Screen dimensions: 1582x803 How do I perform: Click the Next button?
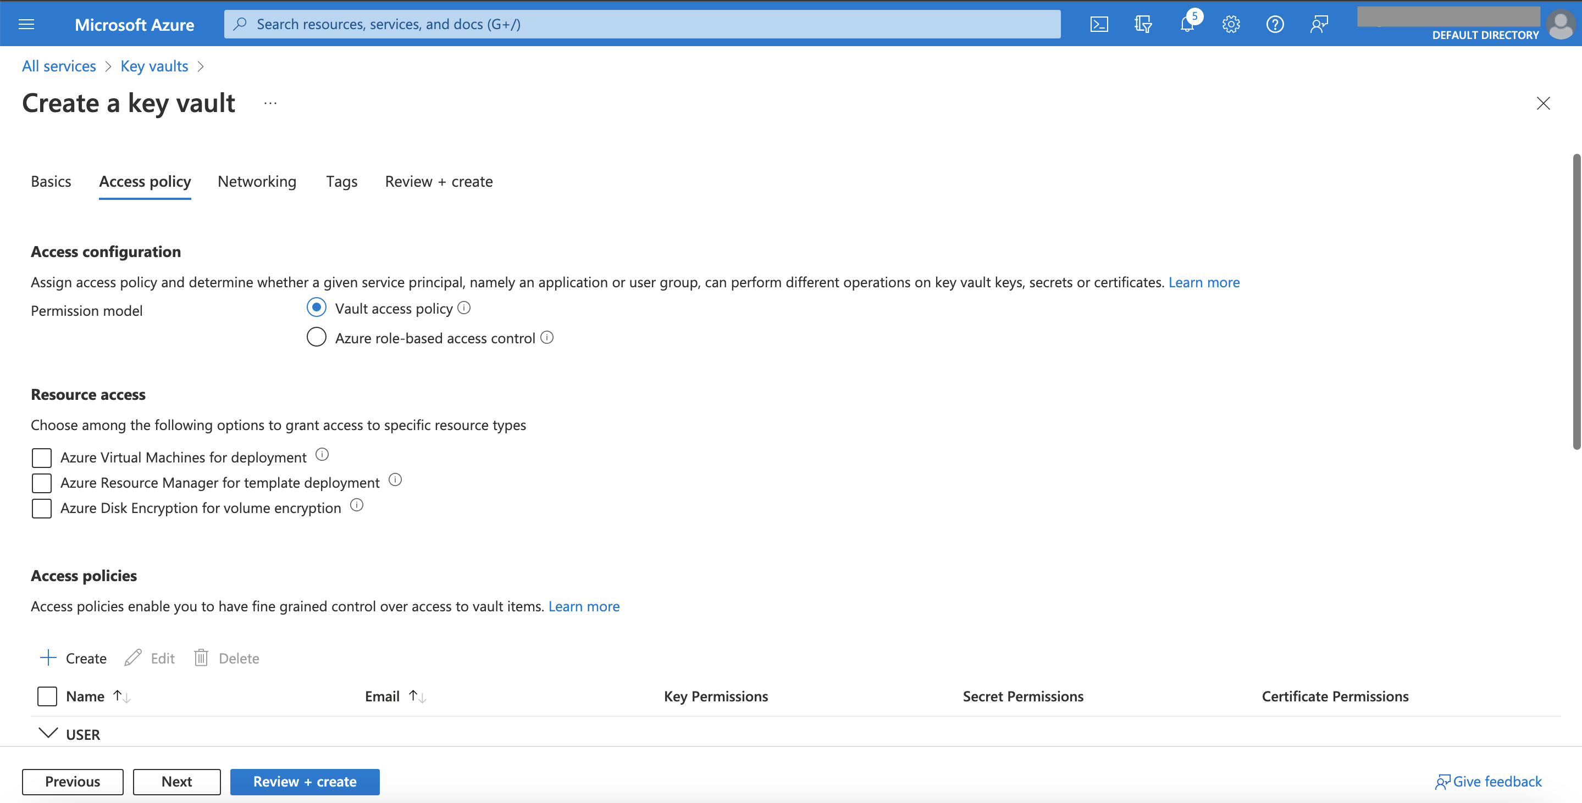tap(177, 782)
